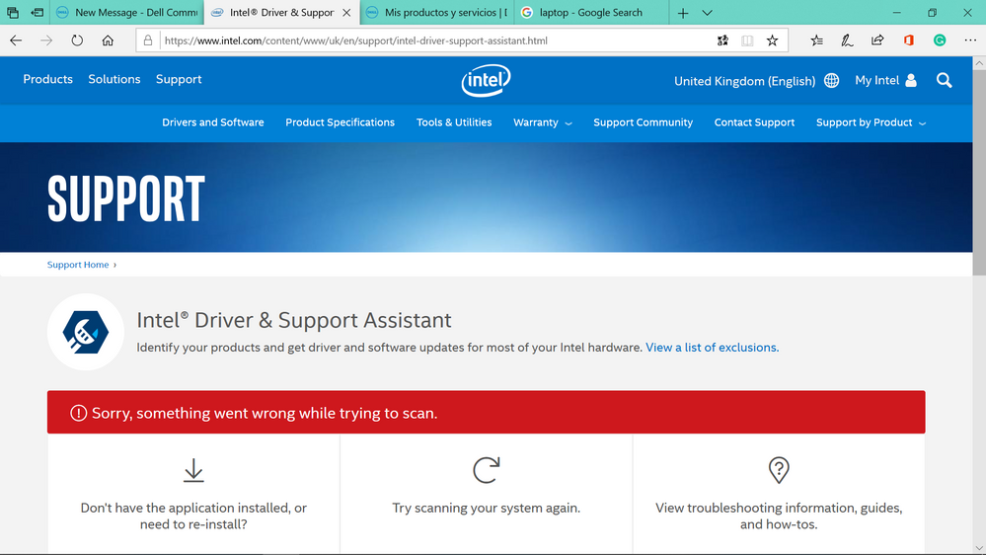Click the download arrow icon
Viewport: 986px width, 555px height.
coord(193,470)
